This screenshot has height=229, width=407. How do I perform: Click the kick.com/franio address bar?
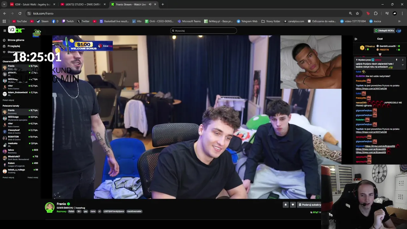coord(188,13)
